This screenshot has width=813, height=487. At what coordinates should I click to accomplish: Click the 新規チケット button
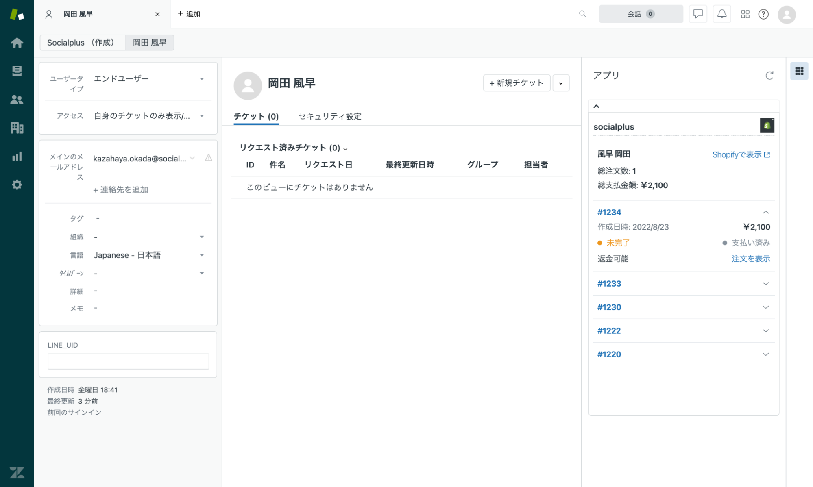(517, 83)
